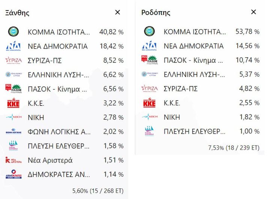This screenshot has width=270, height=199.
Task: Select ΠΑΣΟΚ - Κίνημα row with 10,74 %
Action: point(200,60)
